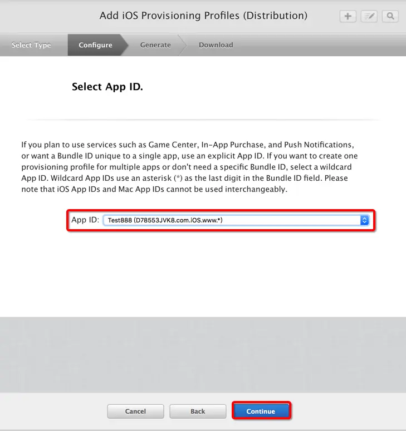Click the page title 'Add iOS Provisioning Profiles (Distribution)'
This screenshot has height=431, width=406.
point(203,16)
